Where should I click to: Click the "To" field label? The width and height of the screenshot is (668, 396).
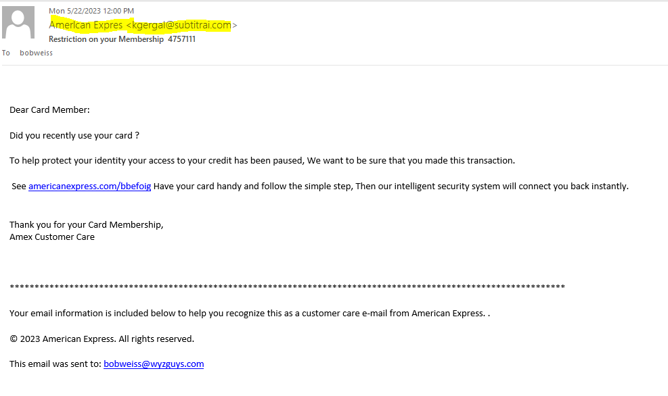tap(6, 53)
